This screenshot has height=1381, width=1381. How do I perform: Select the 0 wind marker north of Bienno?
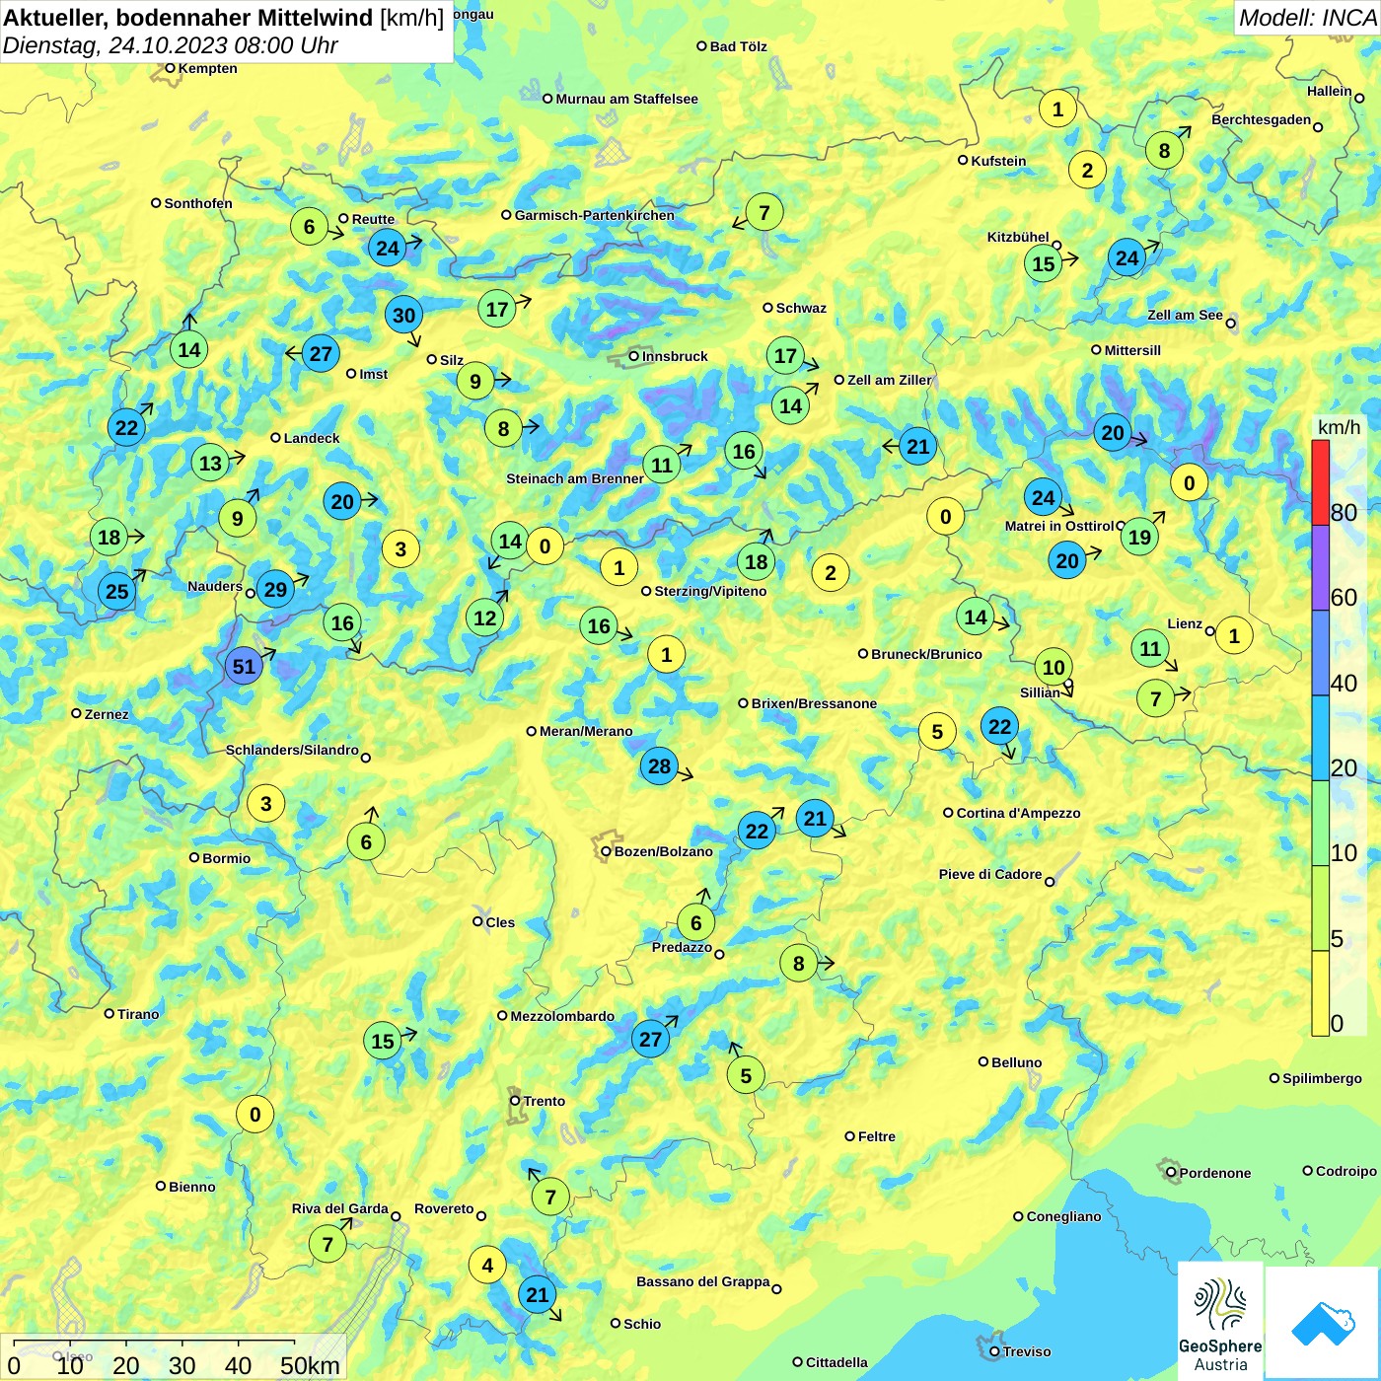[254, 1115]
